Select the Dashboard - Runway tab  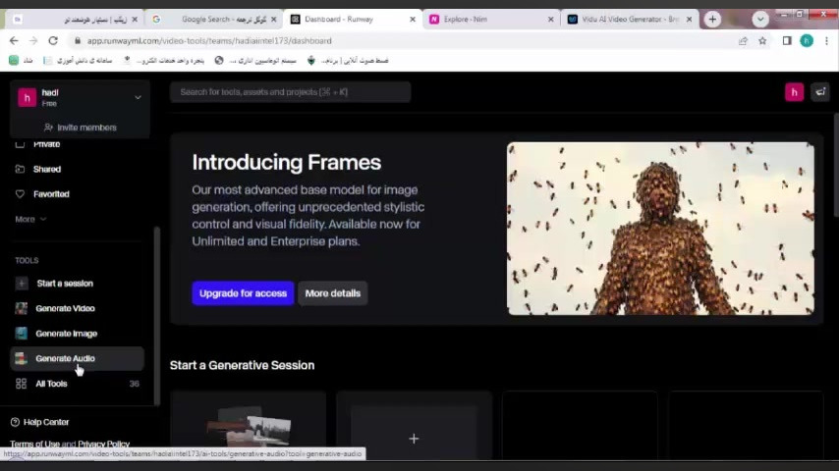(x=352, y=20)
